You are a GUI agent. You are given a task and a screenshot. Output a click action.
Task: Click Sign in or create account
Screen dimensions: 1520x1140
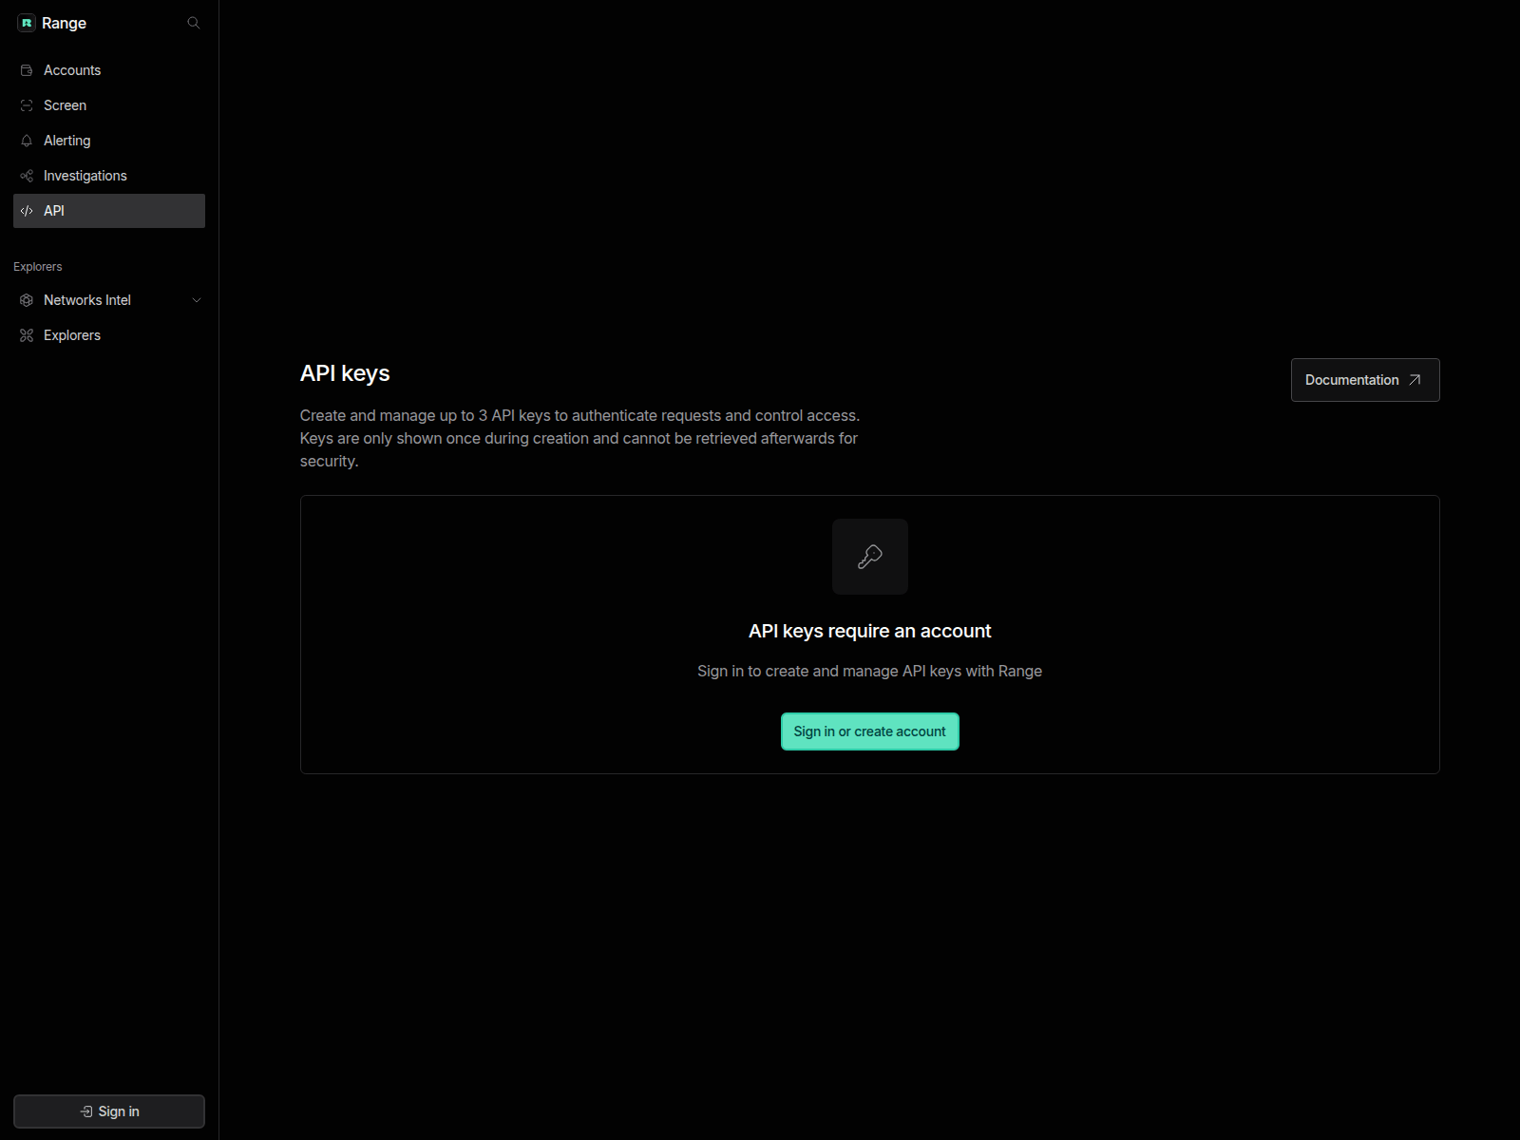pyautogui.click(x=870, y=731)
